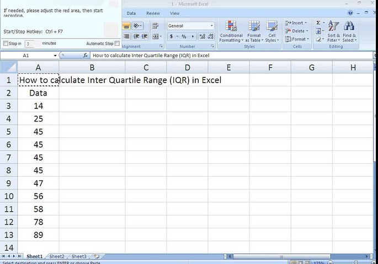Click the Insert Worksheet tab icon
378x264 pixels.
97,256
